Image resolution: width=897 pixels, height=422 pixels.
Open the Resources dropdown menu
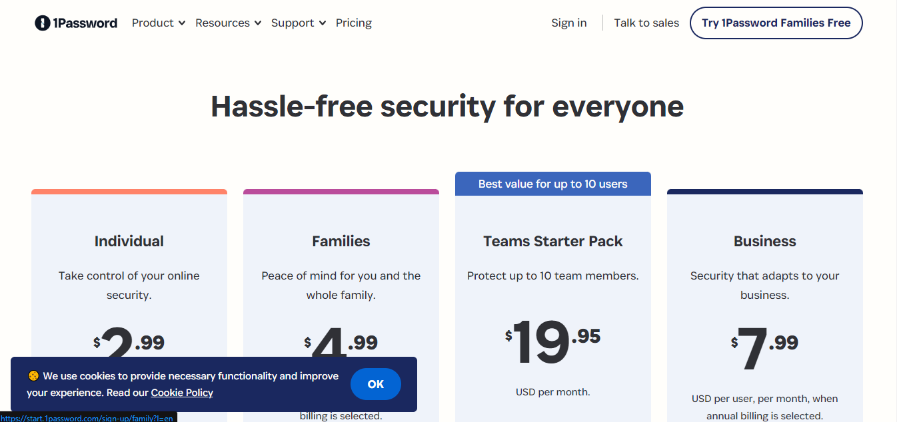tap(228, 23)
